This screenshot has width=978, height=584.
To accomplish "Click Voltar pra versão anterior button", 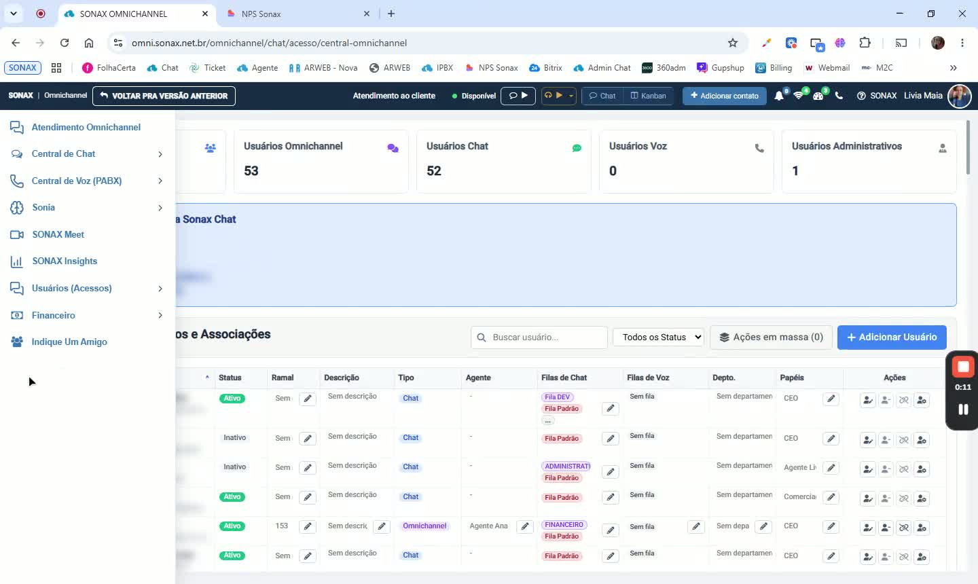I will coord(164,96).
